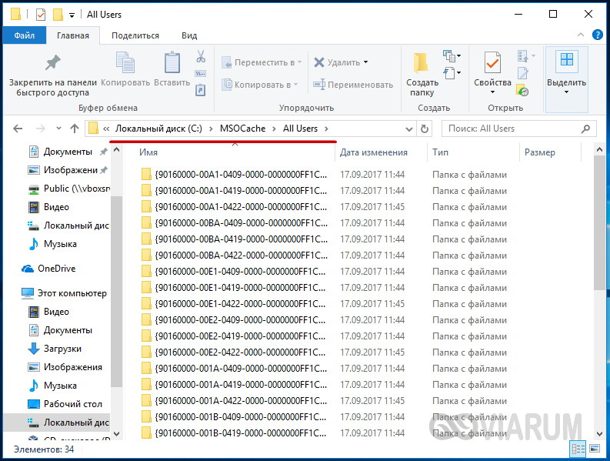This screenshot has width=610, height=461.
Task: Switch to large thumbnails view icon
Action: pos(595,449)
